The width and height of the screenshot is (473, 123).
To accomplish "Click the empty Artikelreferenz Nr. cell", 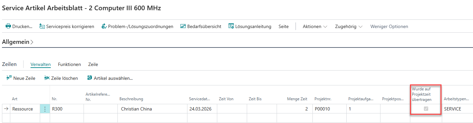I will click(101, 109).
